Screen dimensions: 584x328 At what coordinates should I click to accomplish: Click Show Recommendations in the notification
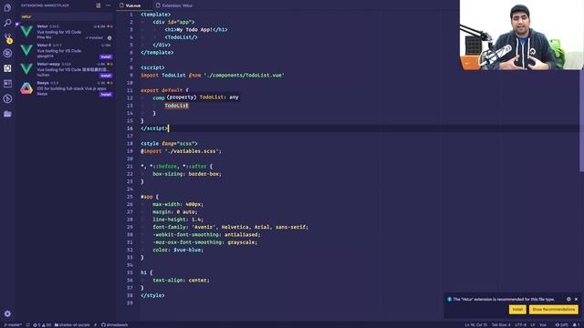[x=554, y=310]
